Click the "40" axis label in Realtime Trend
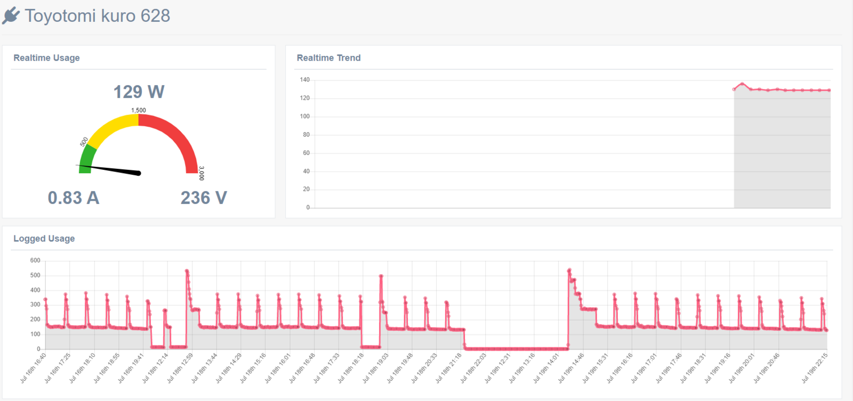Screen dimensions: 853x401 pos(306,171)
